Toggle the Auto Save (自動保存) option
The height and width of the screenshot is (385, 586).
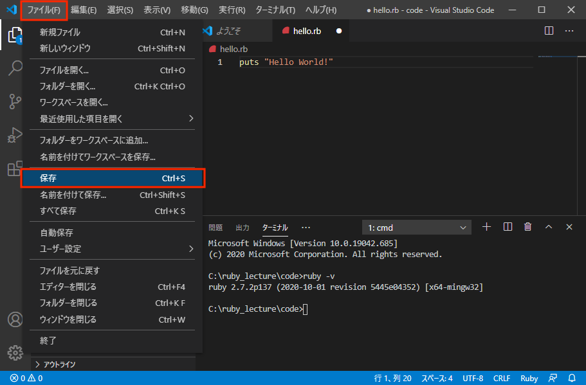[x=112, y=233]
